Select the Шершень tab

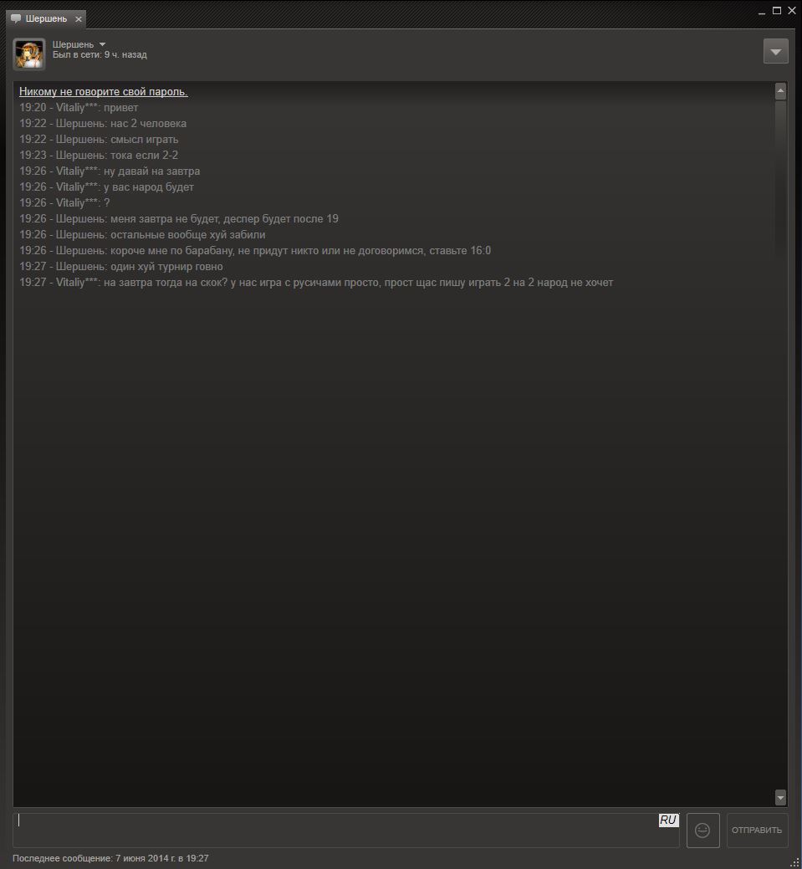click(x=46, y=19)
